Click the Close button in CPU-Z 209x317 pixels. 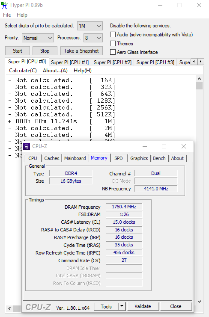click(x=176, y=306)
